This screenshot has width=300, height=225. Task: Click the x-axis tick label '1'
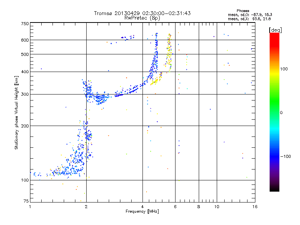click(30, 207)
